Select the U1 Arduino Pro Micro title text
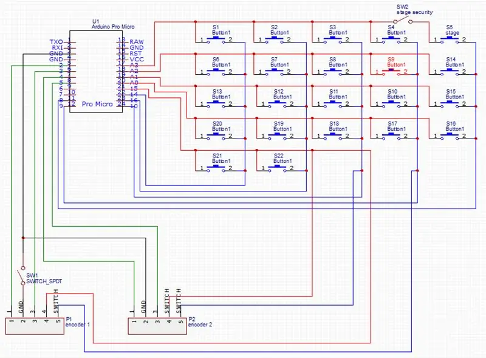Viewport: 486px width, 358px height. pos(113,24)
